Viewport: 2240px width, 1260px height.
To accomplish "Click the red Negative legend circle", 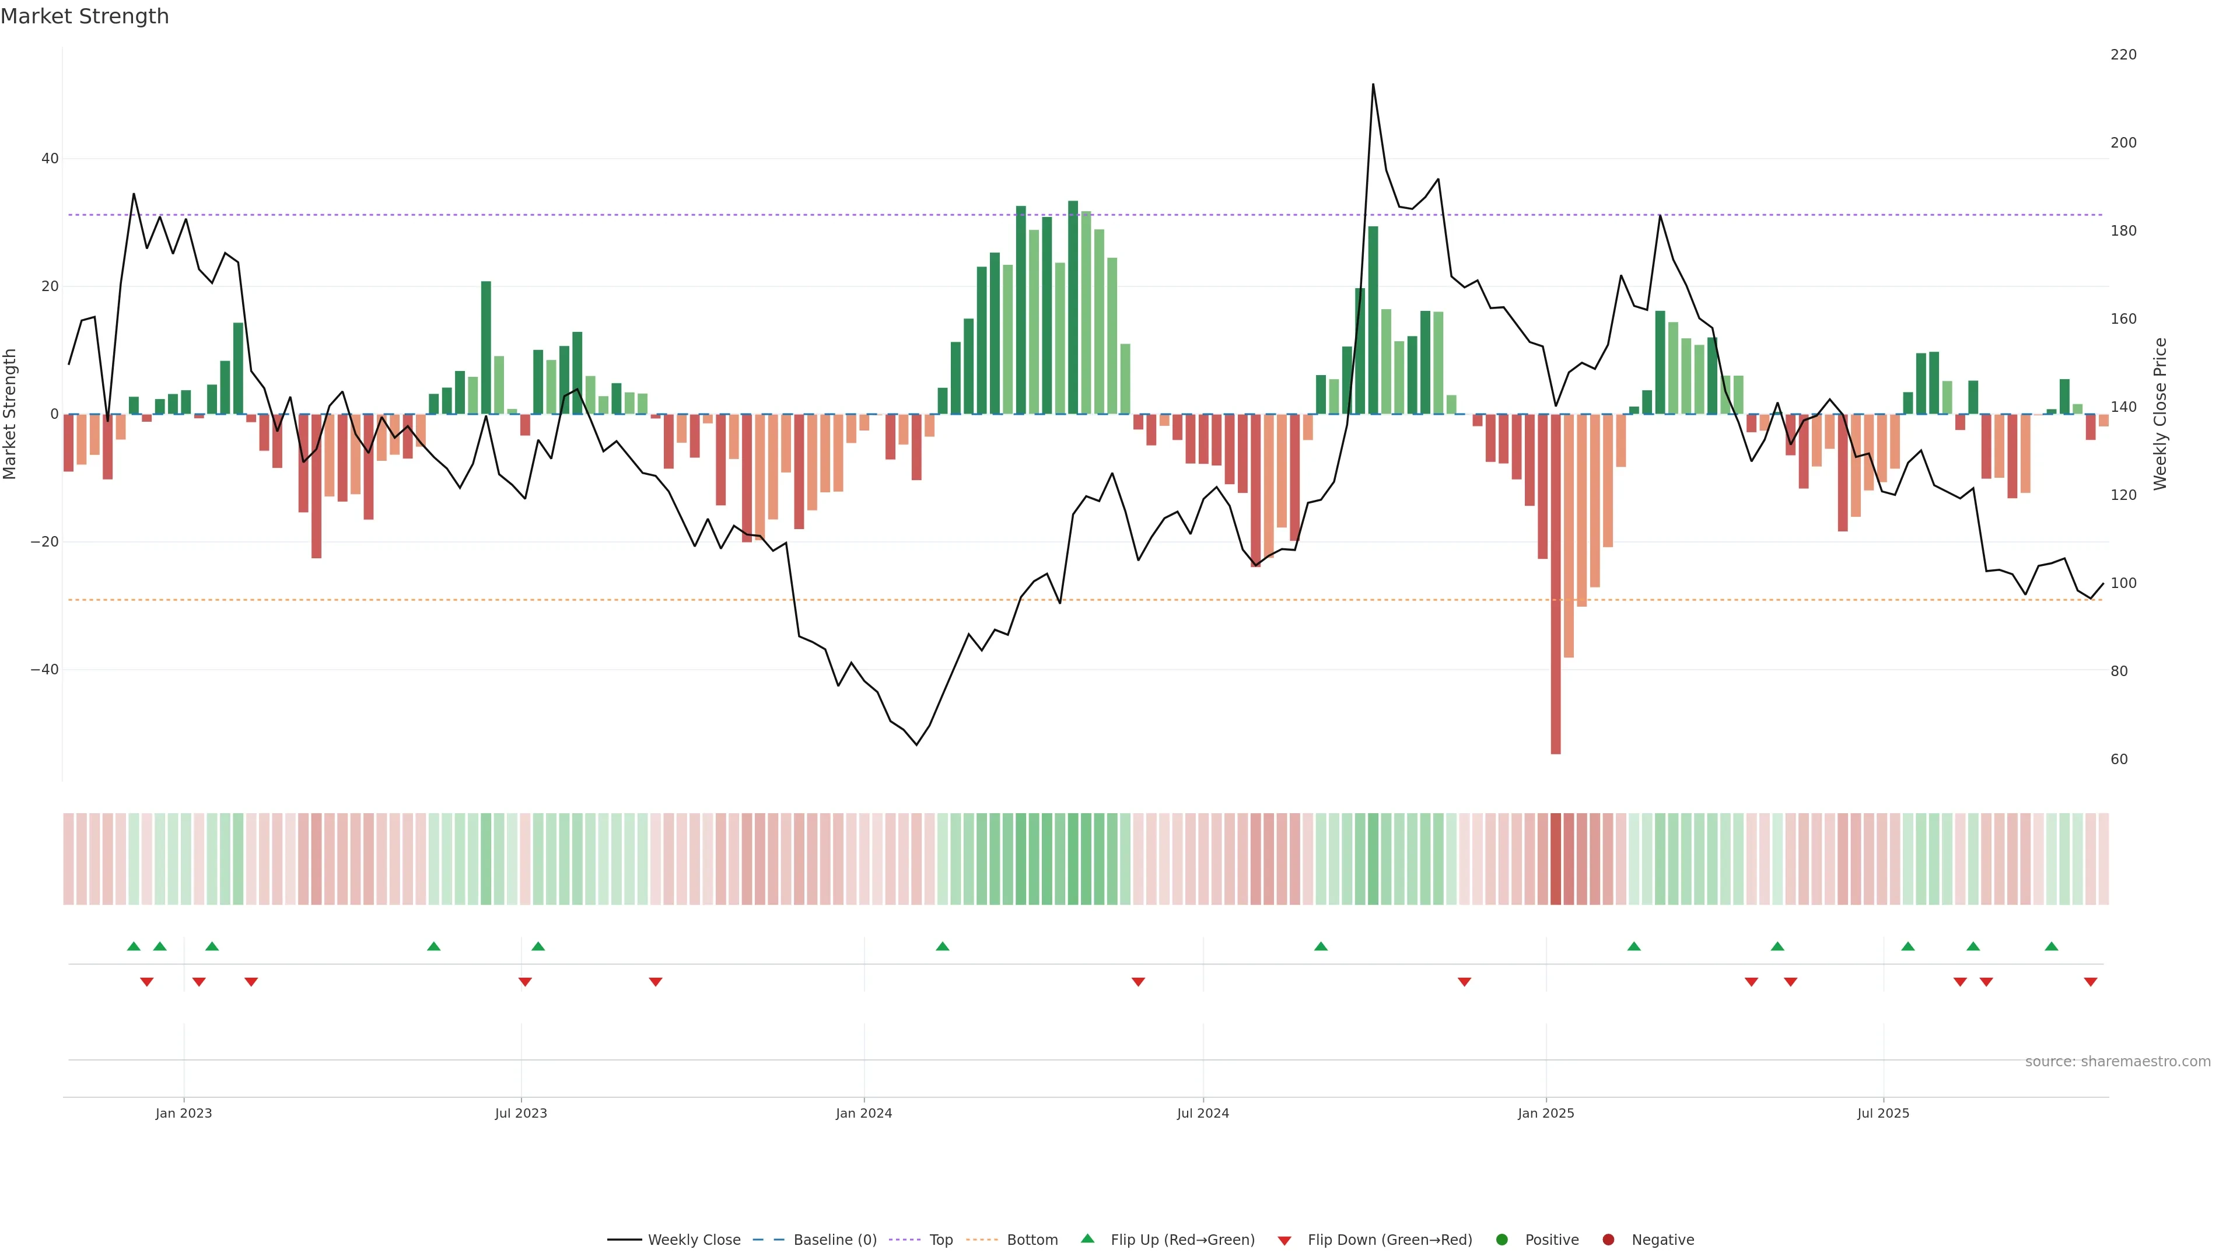I will [1608, 1240].
